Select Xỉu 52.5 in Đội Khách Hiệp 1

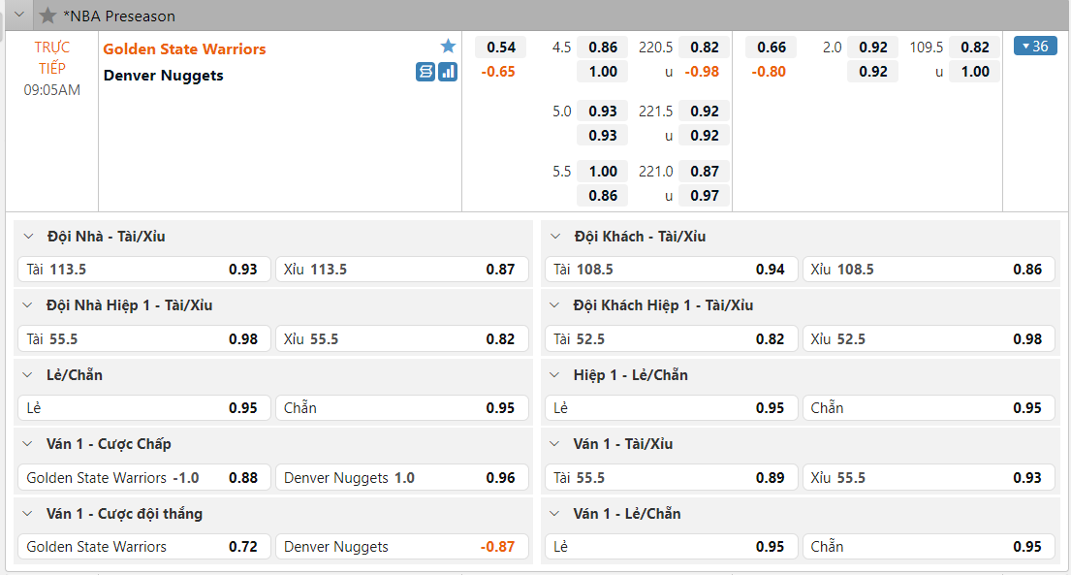tap(929, 338)
